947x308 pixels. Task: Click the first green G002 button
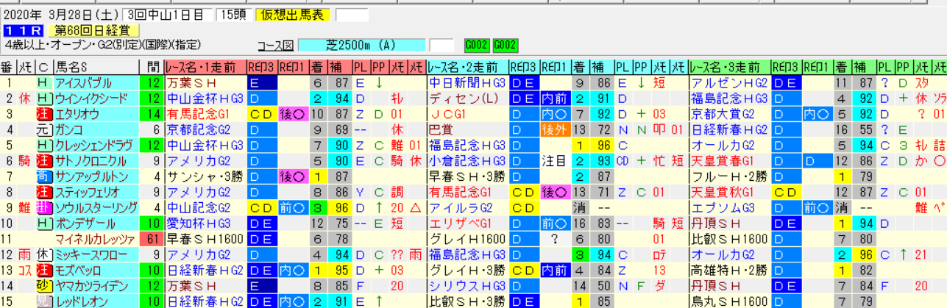pos(478,45)
